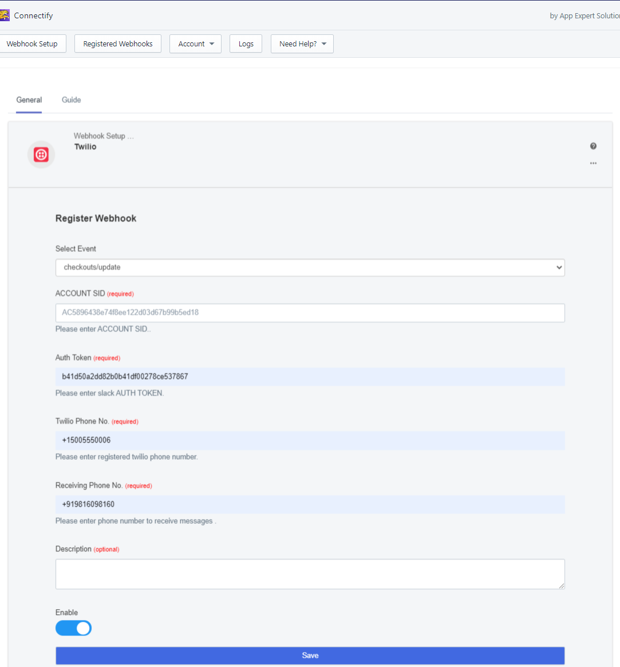Expand the Select Event dropdown

(310, 267)
